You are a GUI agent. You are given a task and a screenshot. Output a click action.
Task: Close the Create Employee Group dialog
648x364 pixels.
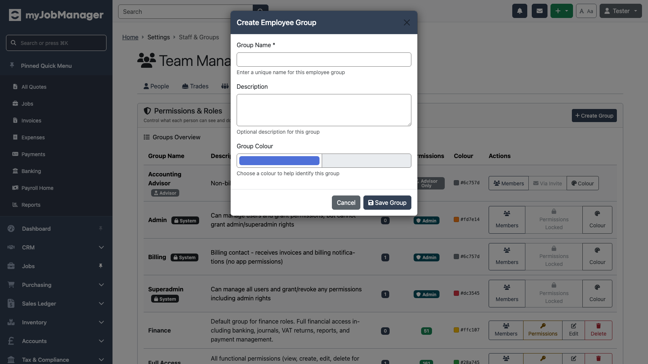click(406, 22)
